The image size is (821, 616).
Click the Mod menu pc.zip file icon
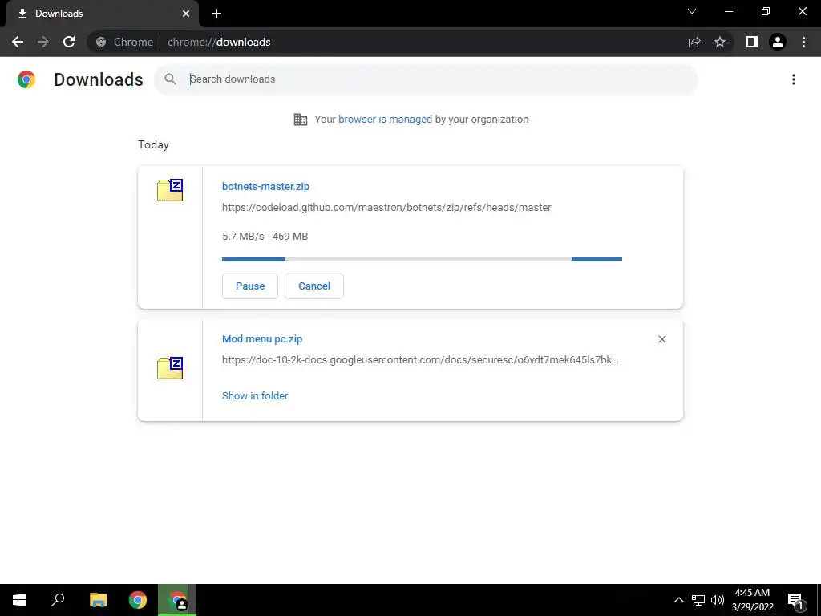(x=170, y=368)
